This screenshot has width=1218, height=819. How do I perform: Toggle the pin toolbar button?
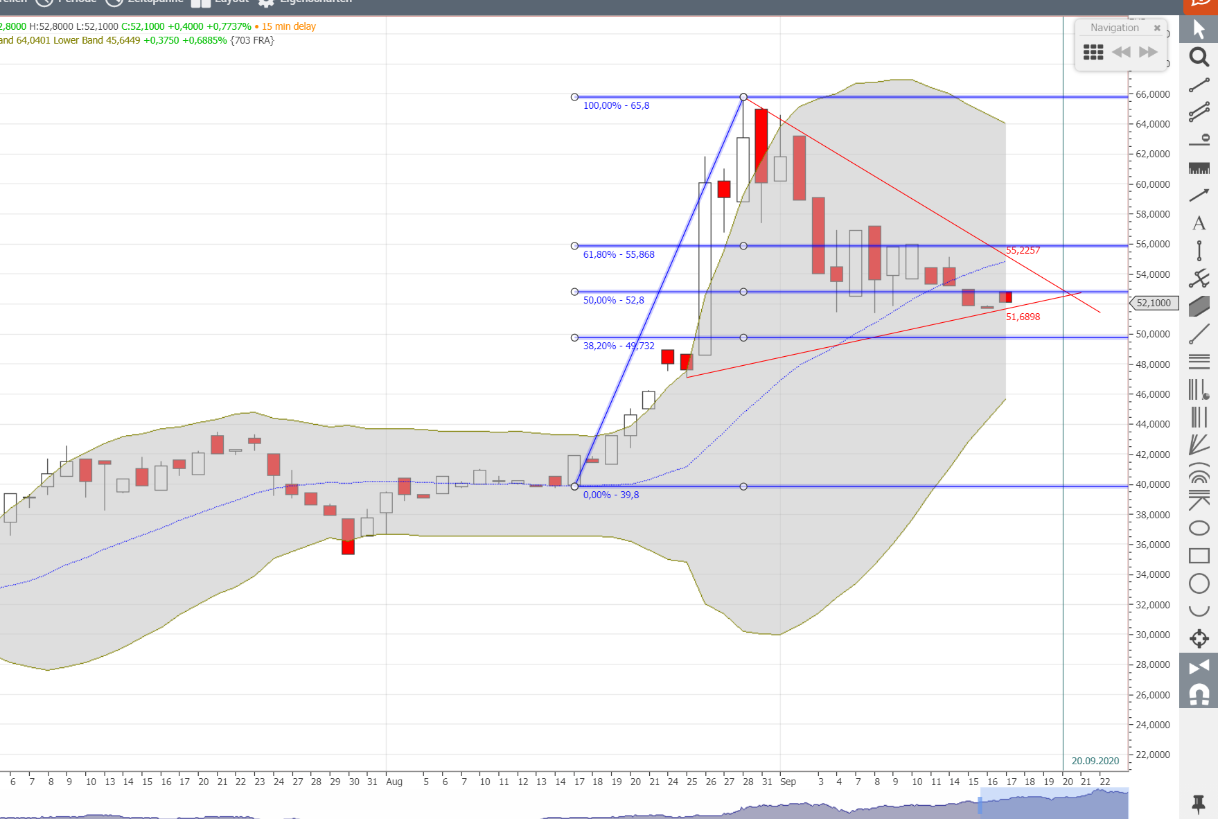tap(1199, 804)
